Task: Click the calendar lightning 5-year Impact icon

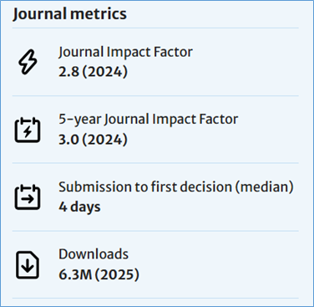Action: 28,130
